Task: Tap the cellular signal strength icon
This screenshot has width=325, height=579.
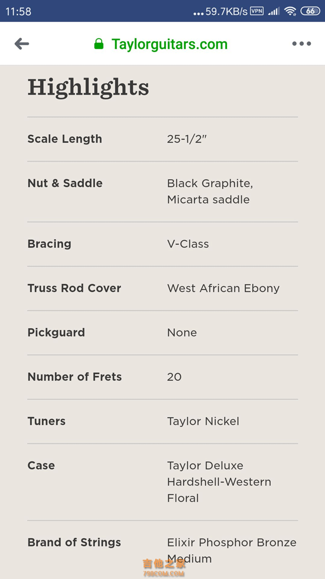Action: pyautogui.click(x=274, y=11)
